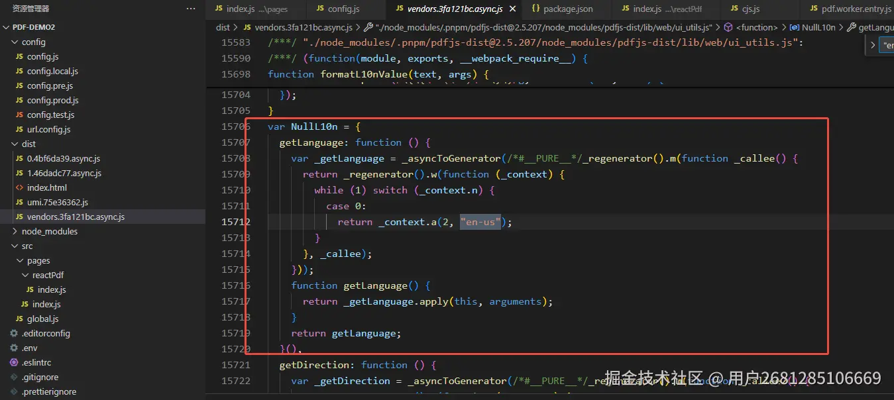Click the JS icon beside config.pre.js
The height and width of the screenshot is (400, 894).
20,86
